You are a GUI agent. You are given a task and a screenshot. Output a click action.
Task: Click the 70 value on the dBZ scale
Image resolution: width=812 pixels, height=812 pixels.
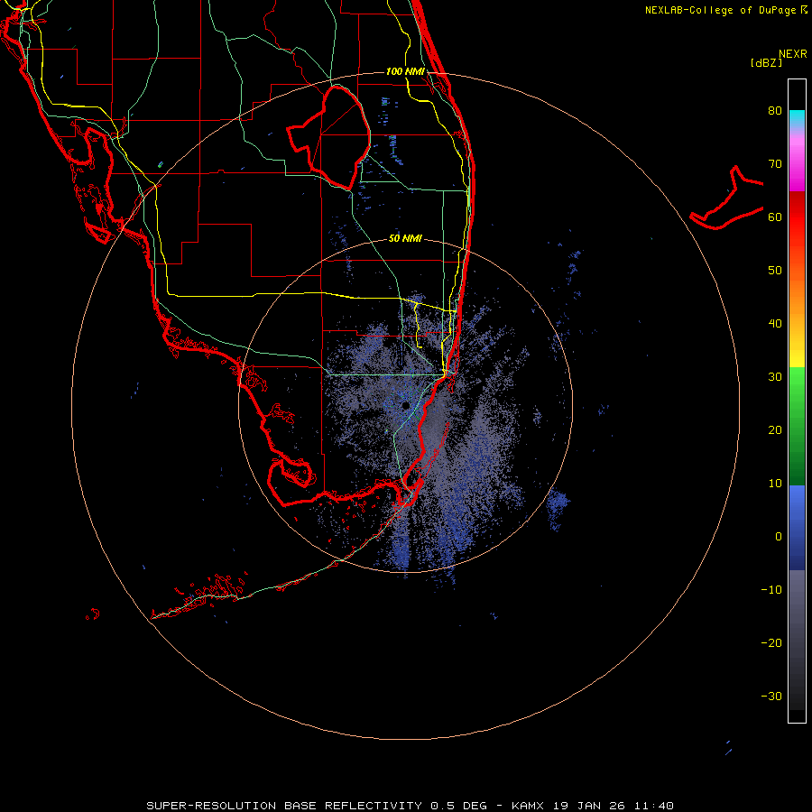775,164
